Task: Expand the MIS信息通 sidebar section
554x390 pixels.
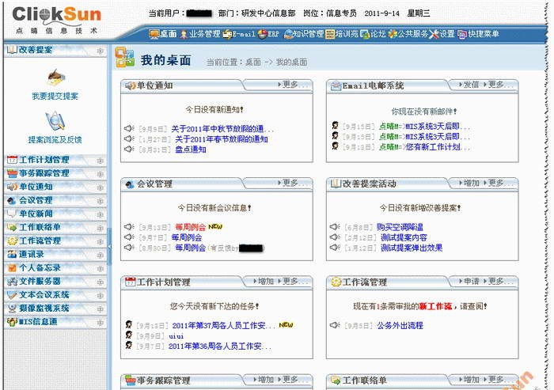Action: click(101, 323)
